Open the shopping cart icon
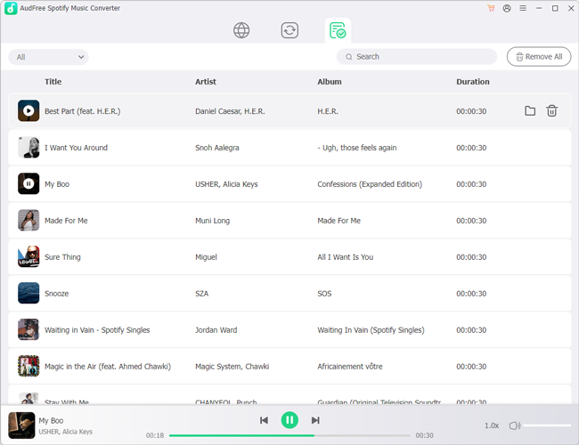Screen dimensions: 579x445 [x=491, y=8]
